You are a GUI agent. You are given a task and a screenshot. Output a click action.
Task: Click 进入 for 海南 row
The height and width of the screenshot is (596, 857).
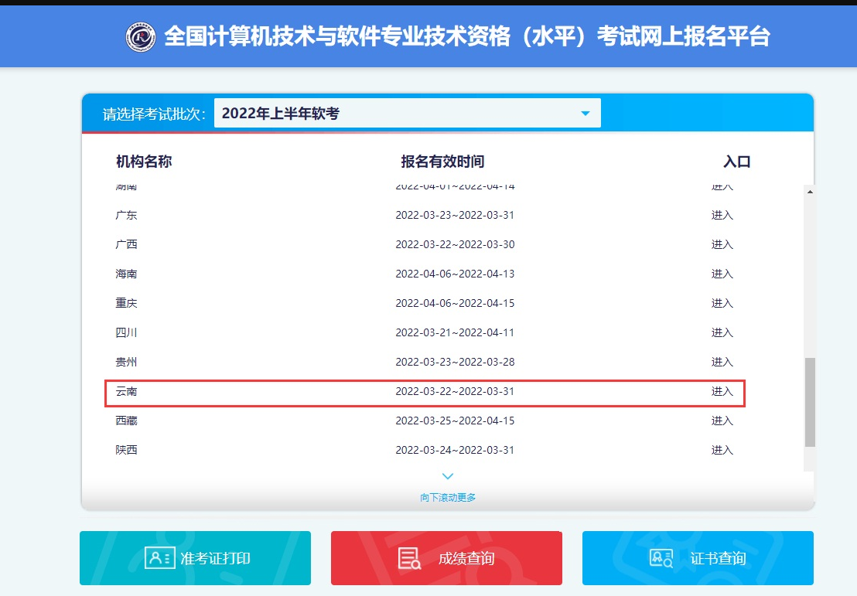(722, 274)
